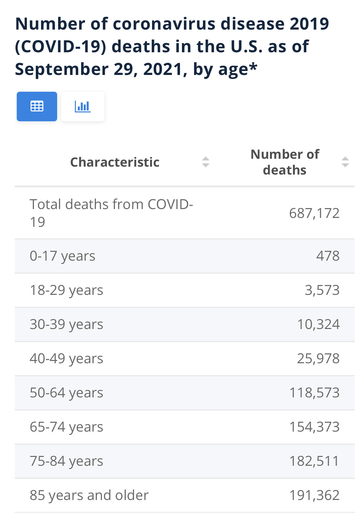This screenshot has width=355, height=522.
Task: Select the 30-39 years row
Action: [x=185, y=324]
